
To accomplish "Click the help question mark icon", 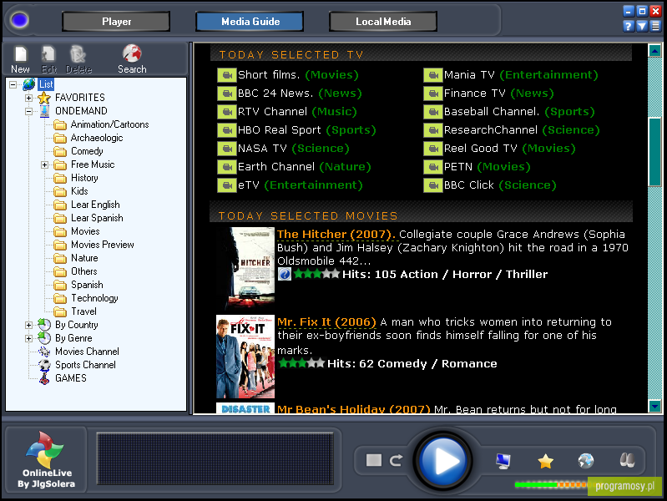I will 629,27.
